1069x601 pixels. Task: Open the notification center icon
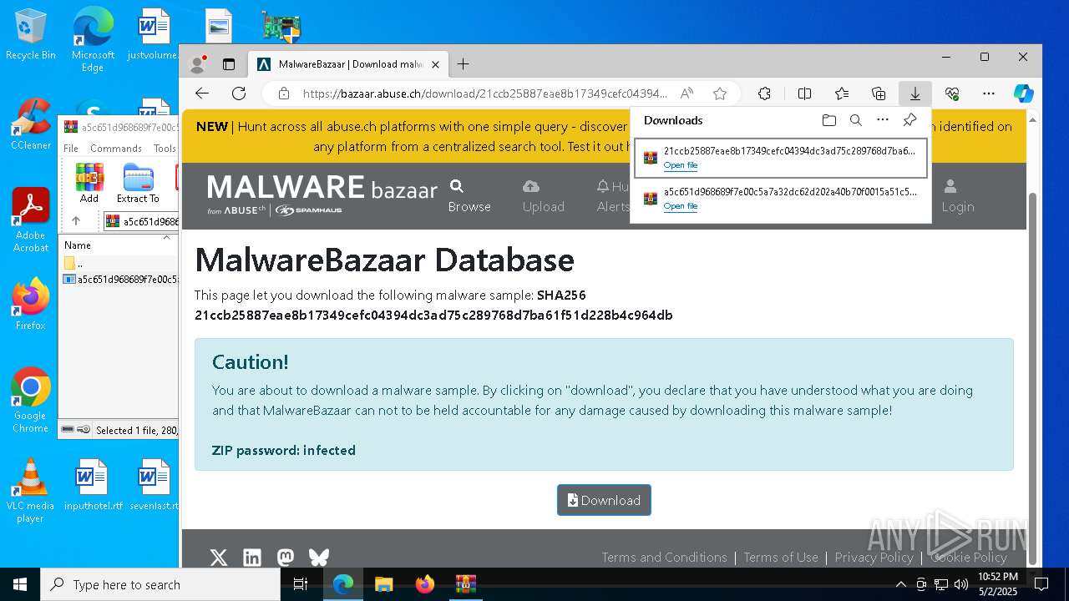tap(1041, 584)
